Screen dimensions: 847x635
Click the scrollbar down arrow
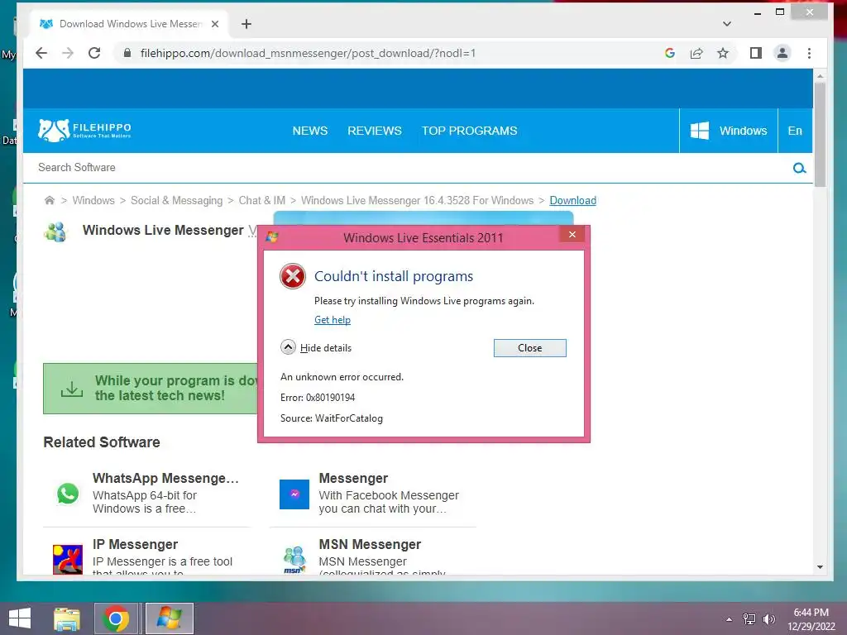(820, 567)
